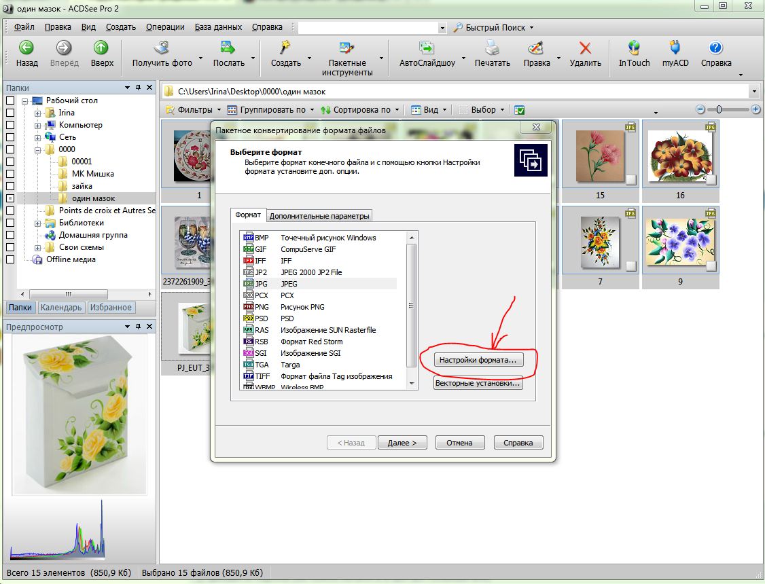Toggle the checkbox for МК Мишка
765x584 pixels.
[10, 174]
